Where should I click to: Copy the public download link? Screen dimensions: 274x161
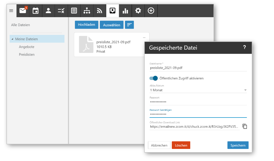[x=245, y=126]
